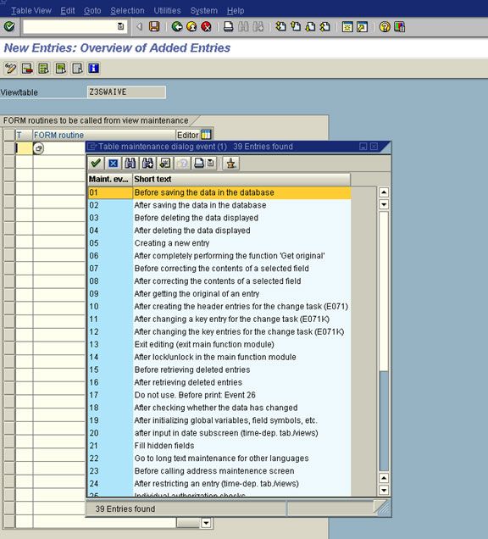Toggle Display/Change mode with the pencil icon

click(x=10, y=69)
